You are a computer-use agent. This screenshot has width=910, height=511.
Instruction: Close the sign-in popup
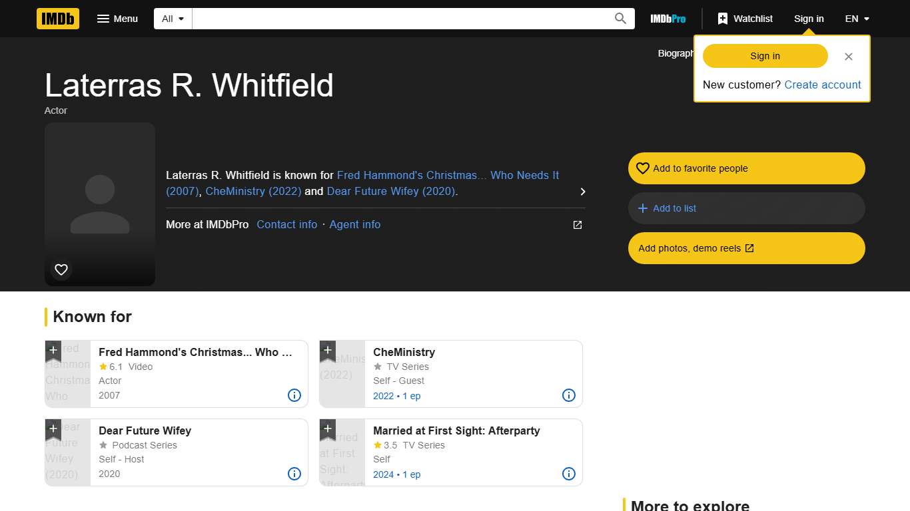point(848,57)
